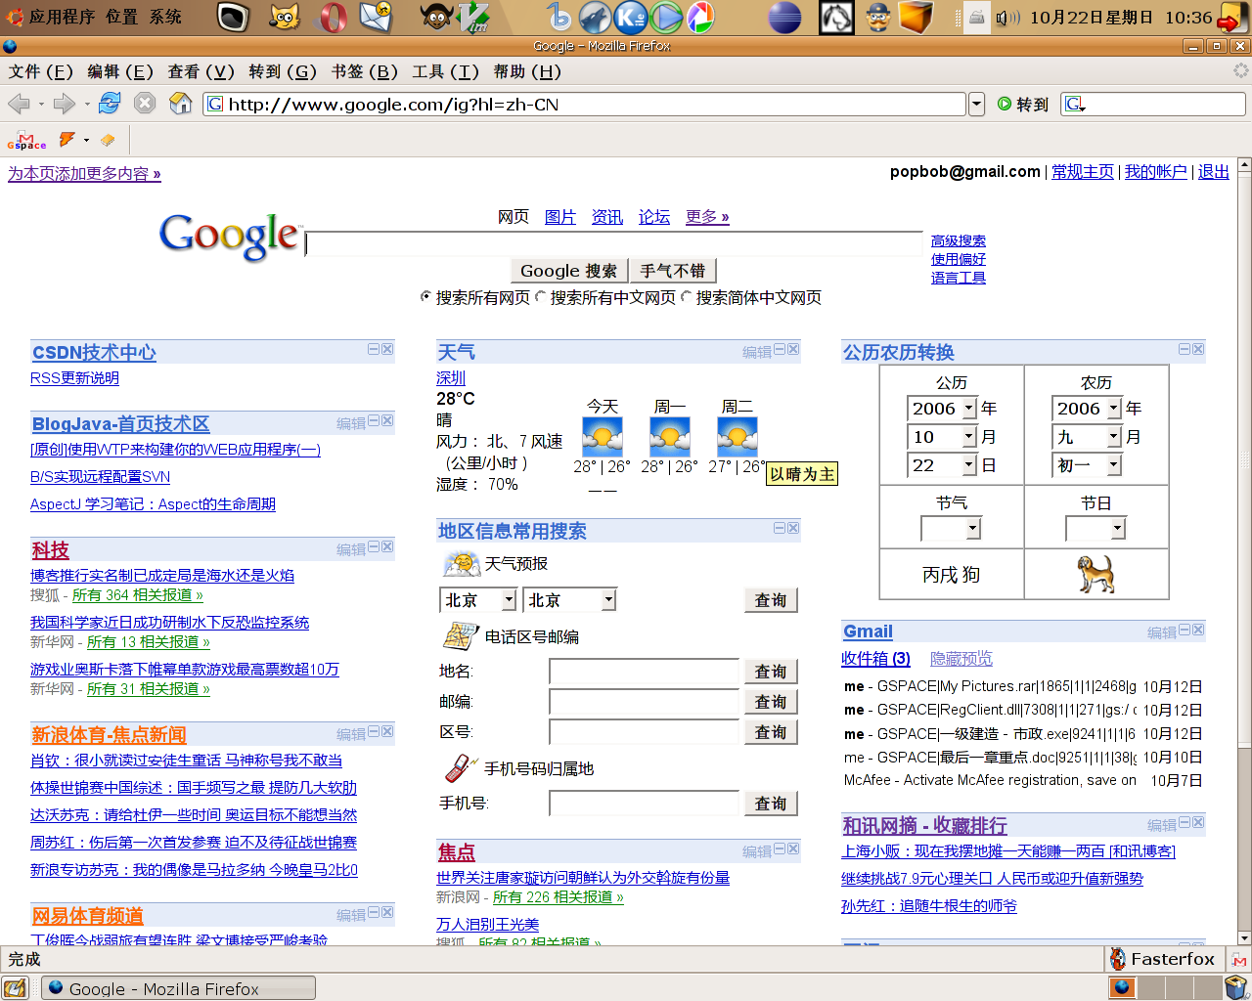Open the Firefox home page icon
1252x1001 pixels.
coord(181,103)
